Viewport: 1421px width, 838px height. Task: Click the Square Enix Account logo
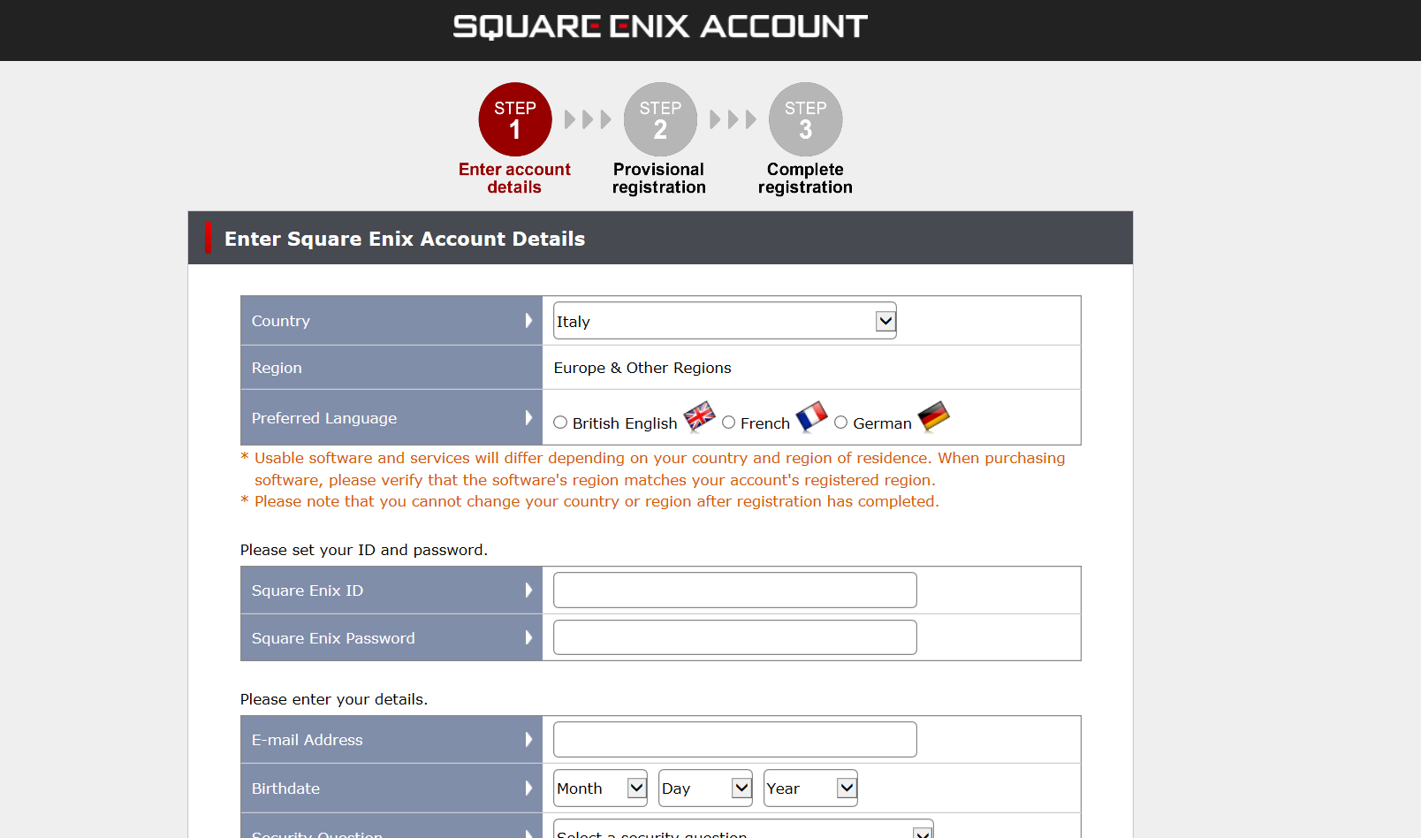(660, 27)
